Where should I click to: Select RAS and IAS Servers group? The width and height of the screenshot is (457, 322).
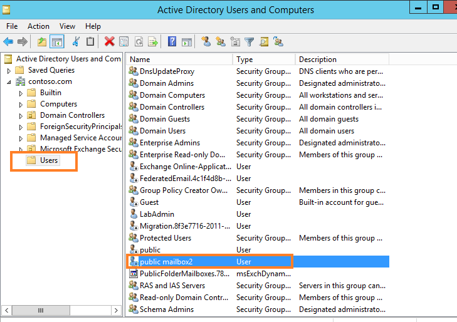pyautogui.click(x=172, y=286)
